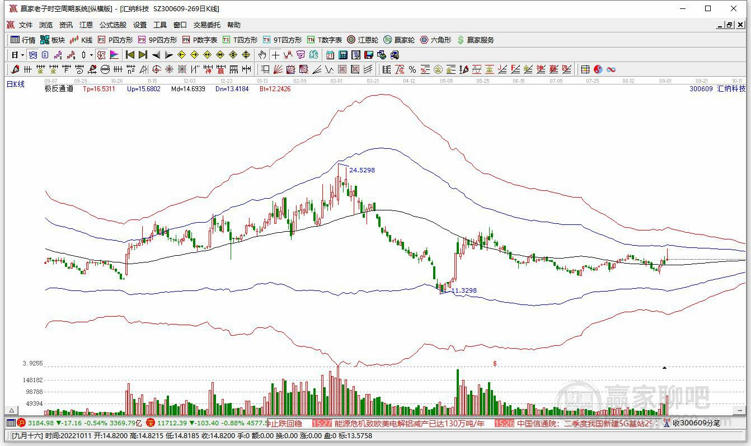
Task: Open the P四方形 tool
Action: (x=115, y=40)
